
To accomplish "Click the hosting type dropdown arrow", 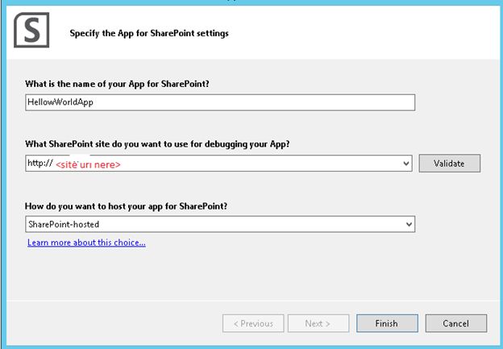I will [409, 224].
